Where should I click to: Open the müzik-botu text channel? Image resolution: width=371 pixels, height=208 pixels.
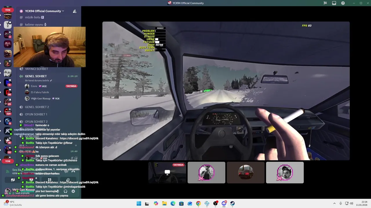(34, 17)
